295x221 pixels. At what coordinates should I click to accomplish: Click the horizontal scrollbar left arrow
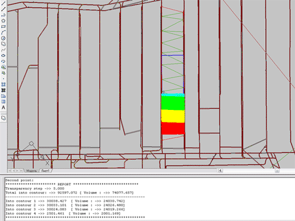[221, 171]
